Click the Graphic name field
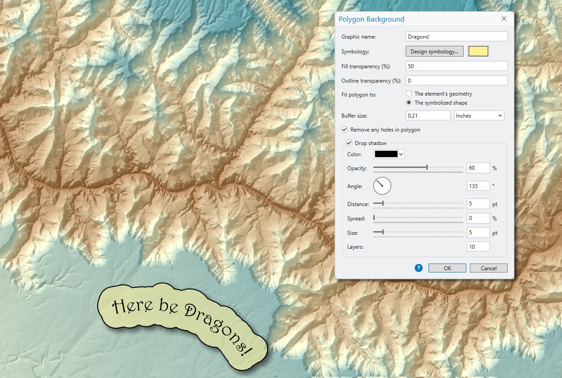The image size is (562, 378). [x=456, y=36]
